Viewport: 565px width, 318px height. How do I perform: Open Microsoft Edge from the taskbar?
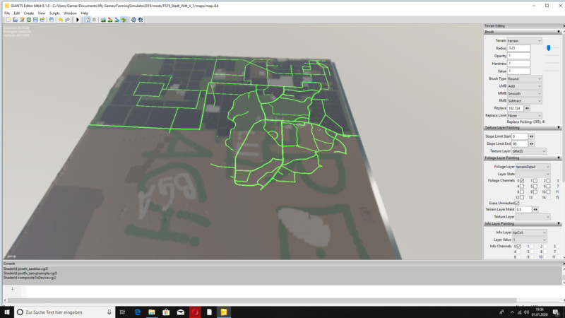click(x=137, y=312)
